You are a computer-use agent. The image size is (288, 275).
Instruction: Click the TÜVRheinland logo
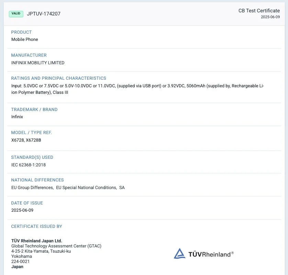click(204, 254)
